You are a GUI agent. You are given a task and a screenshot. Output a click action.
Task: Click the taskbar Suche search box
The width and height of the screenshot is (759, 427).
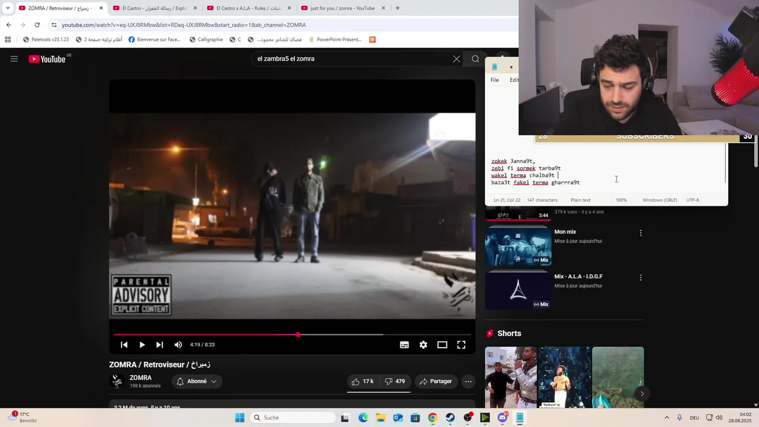292,418
